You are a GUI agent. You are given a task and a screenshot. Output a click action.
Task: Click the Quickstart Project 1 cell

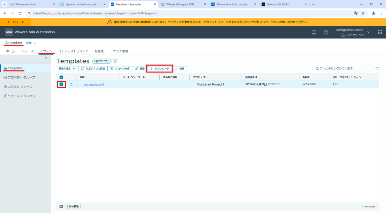pos(210,84)
